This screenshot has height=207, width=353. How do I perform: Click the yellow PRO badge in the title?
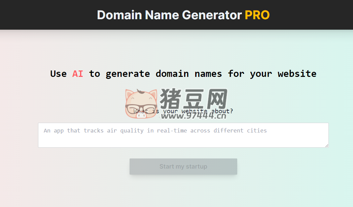tap(257, 14)
